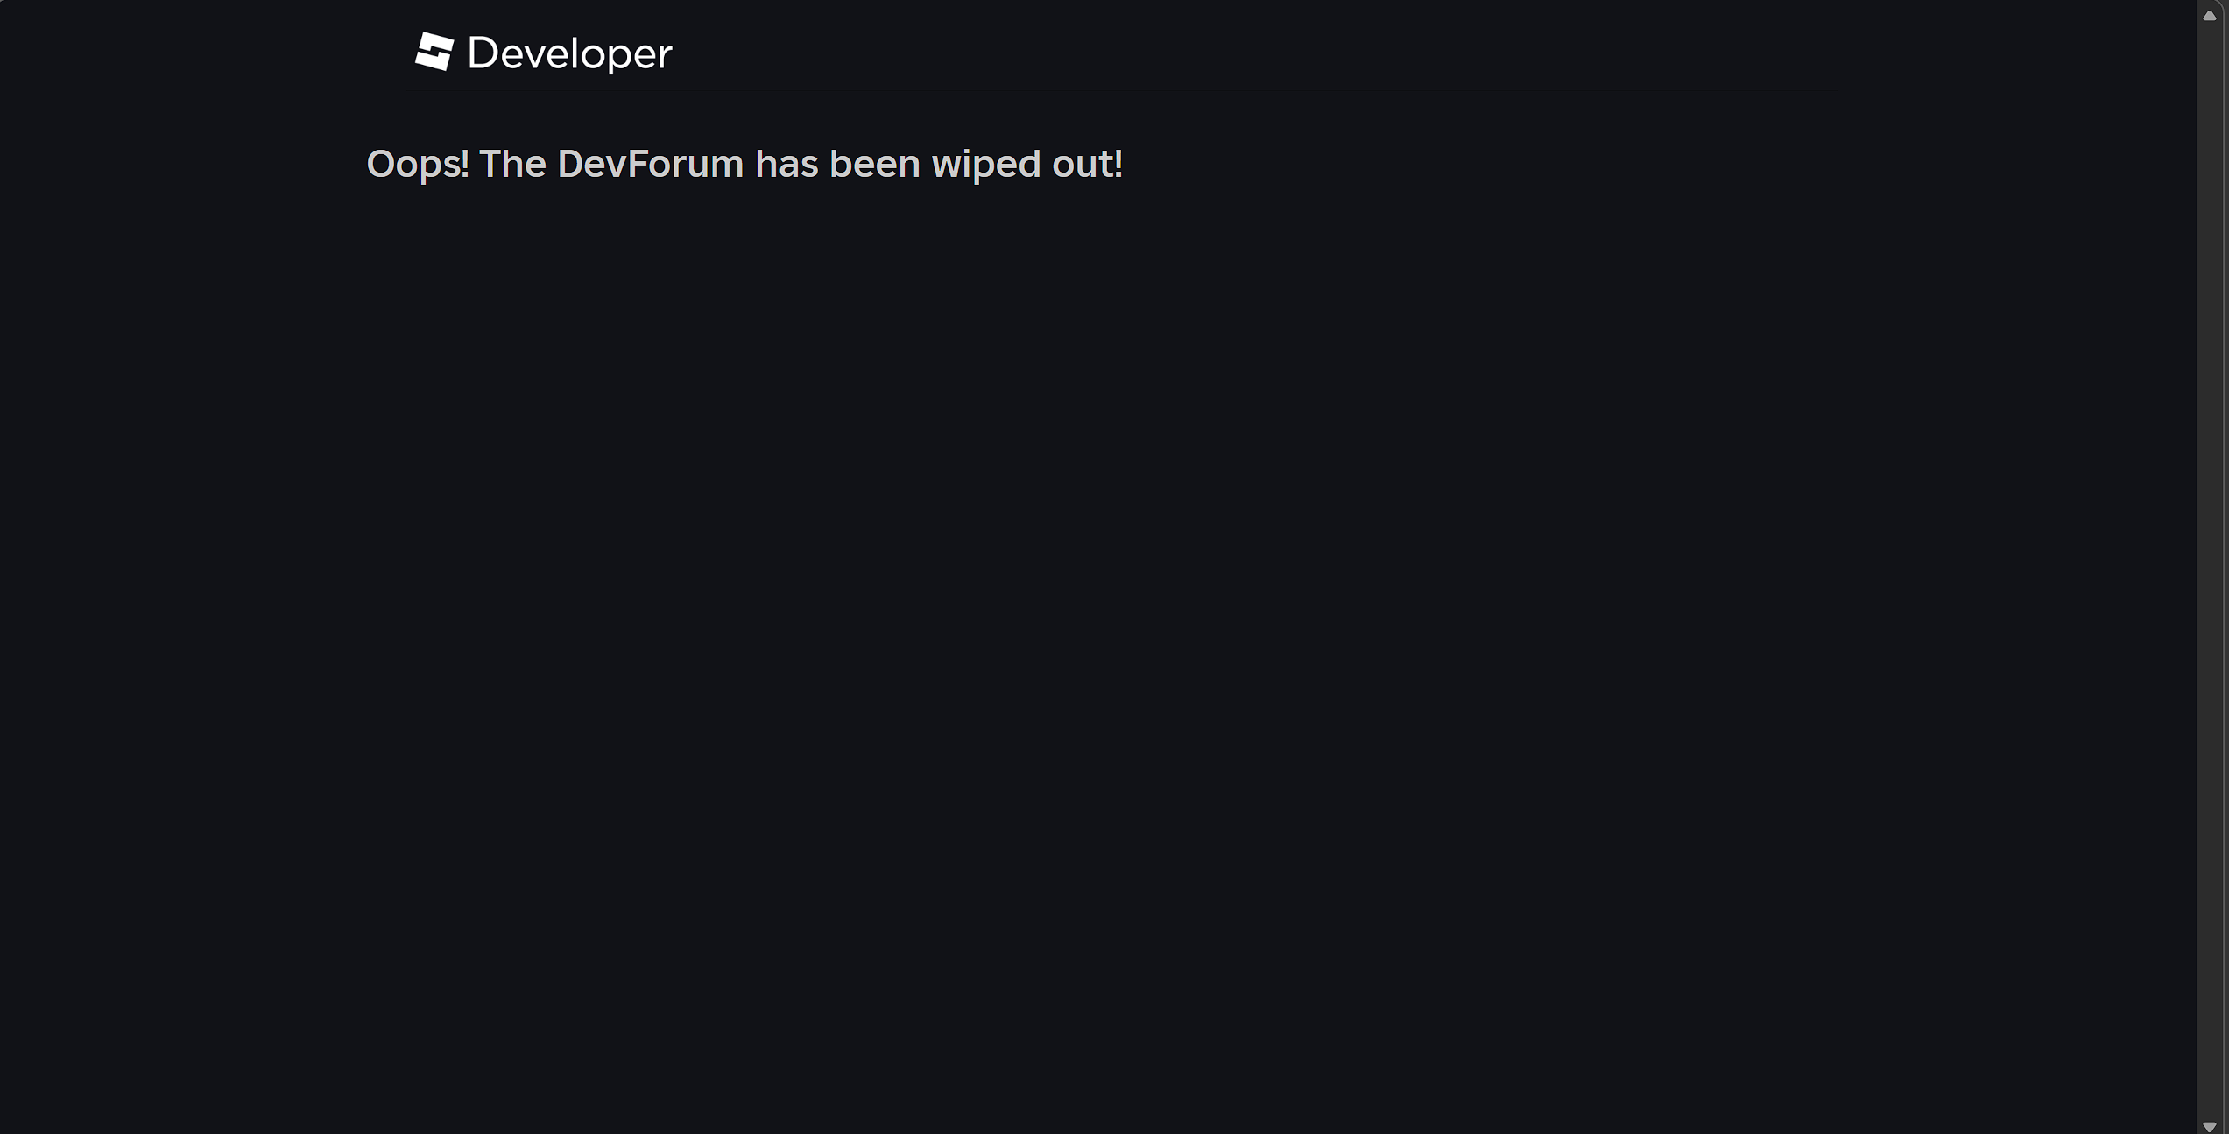The width and height of the screenshot is (2229, 1134).
Task: Click the word "been" in the heading
Action: coord(874,165)
